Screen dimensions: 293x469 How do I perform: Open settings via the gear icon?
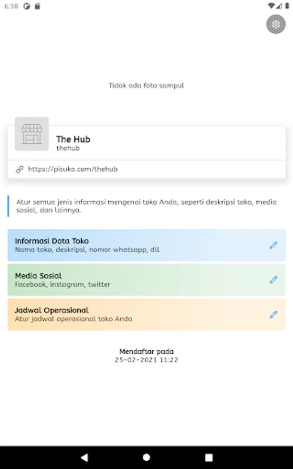pos(276,24)
